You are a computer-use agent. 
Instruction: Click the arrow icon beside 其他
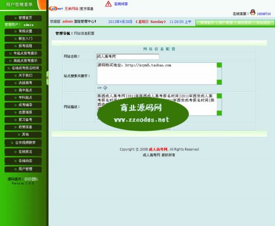(x=19, y=135)
